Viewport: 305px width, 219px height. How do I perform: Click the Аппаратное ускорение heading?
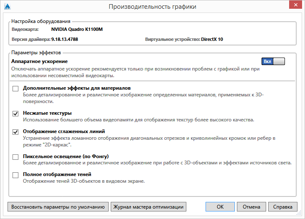point(40,61)
